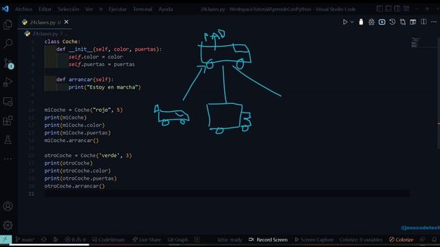Expand the run button dropdown arrow
The width and height of the screenshot is (440, 247).
pyautogui.click(x=352, y=22)
